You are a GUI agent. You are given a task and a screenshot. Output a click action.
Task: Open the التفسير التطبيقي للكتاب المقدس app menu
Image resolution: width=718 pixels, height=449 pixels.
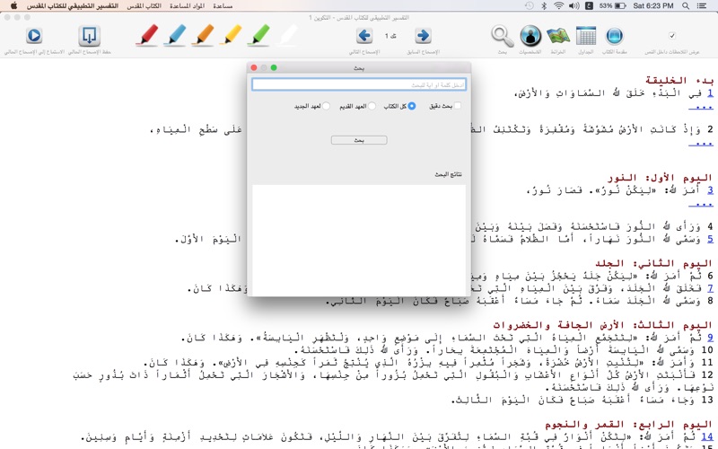pyautogui.click(x=73, y=6)
